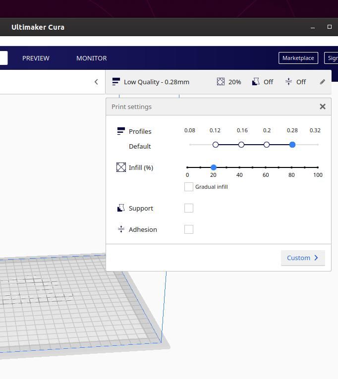
Task: Click the Support icon in Print settings
Action: (121, 208)
